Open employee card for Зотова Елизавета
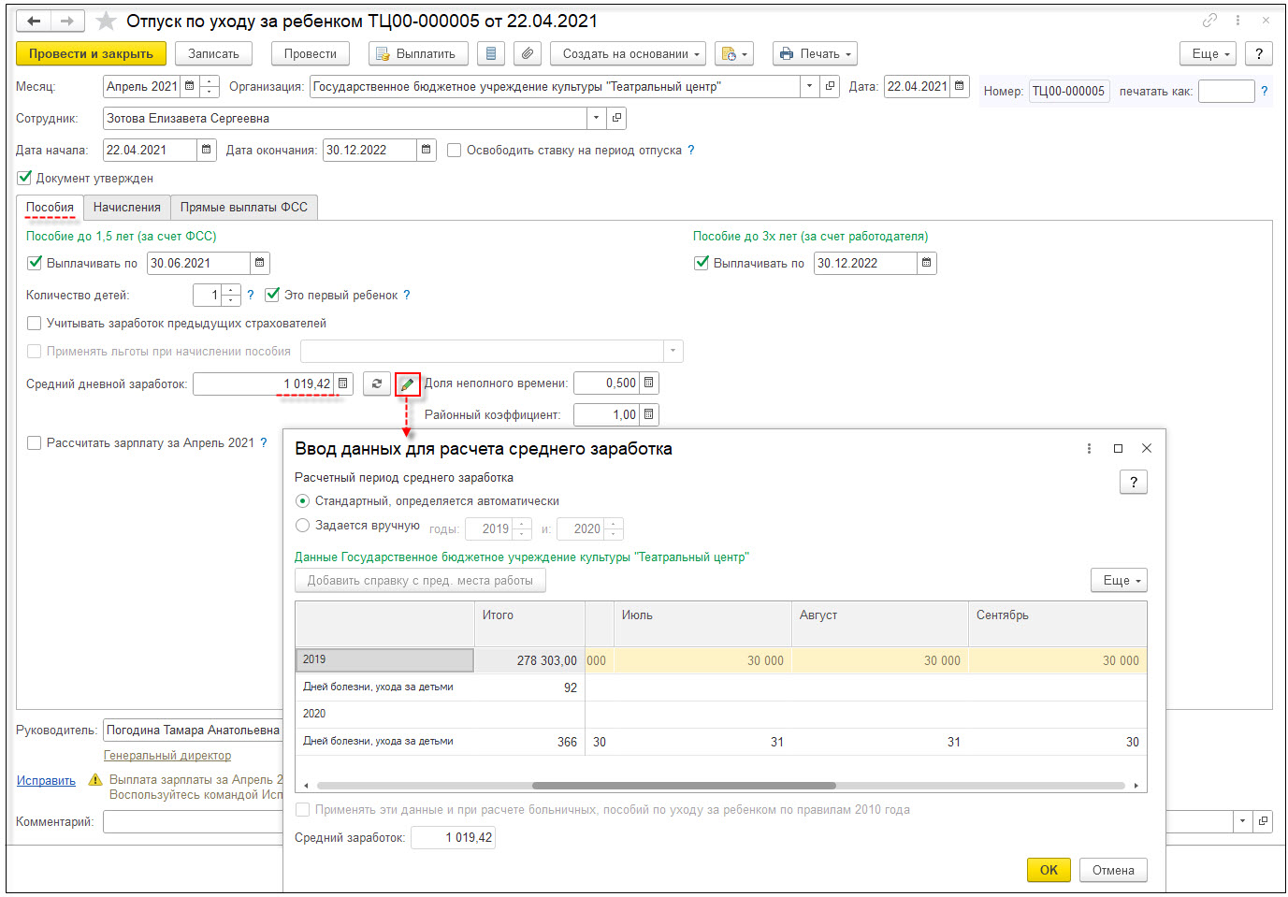The height and width of the screenshot is (897, 1288). [x=616, y=118]
